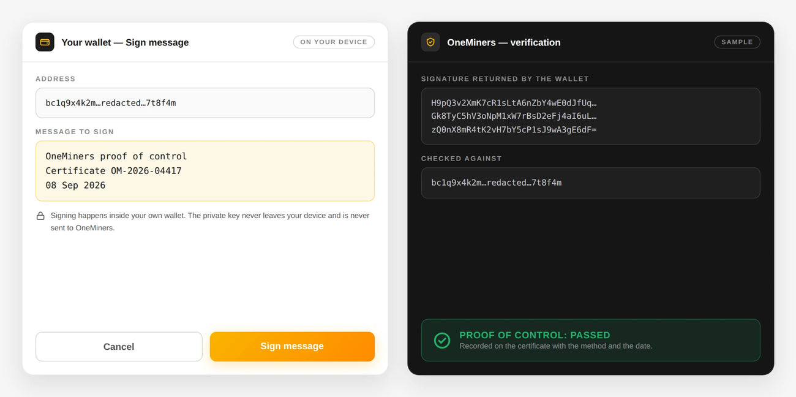Viewport: 796px width, 397px height.
Task: Click signature line starting 'Gk8TyC5hV3oN'
Action: [x=514, y=116]
